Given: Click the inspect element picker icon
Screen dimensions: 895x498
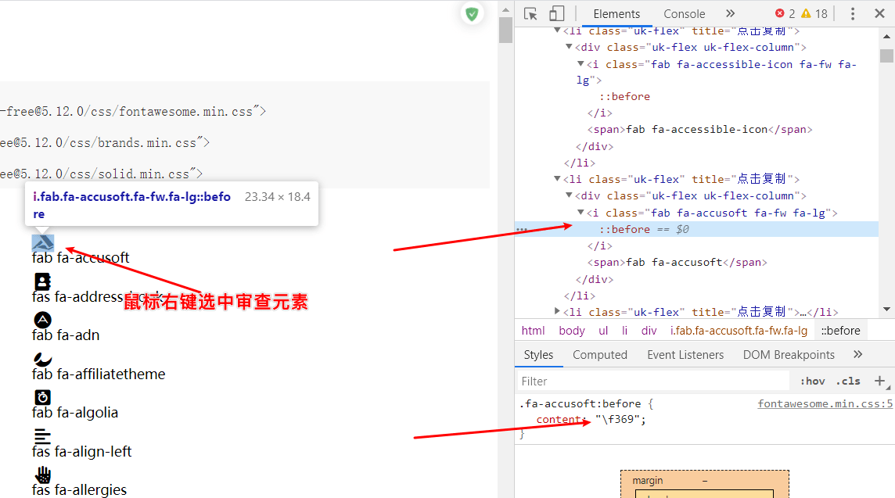Looking at the screenshot, I should [x=531, y=14].
